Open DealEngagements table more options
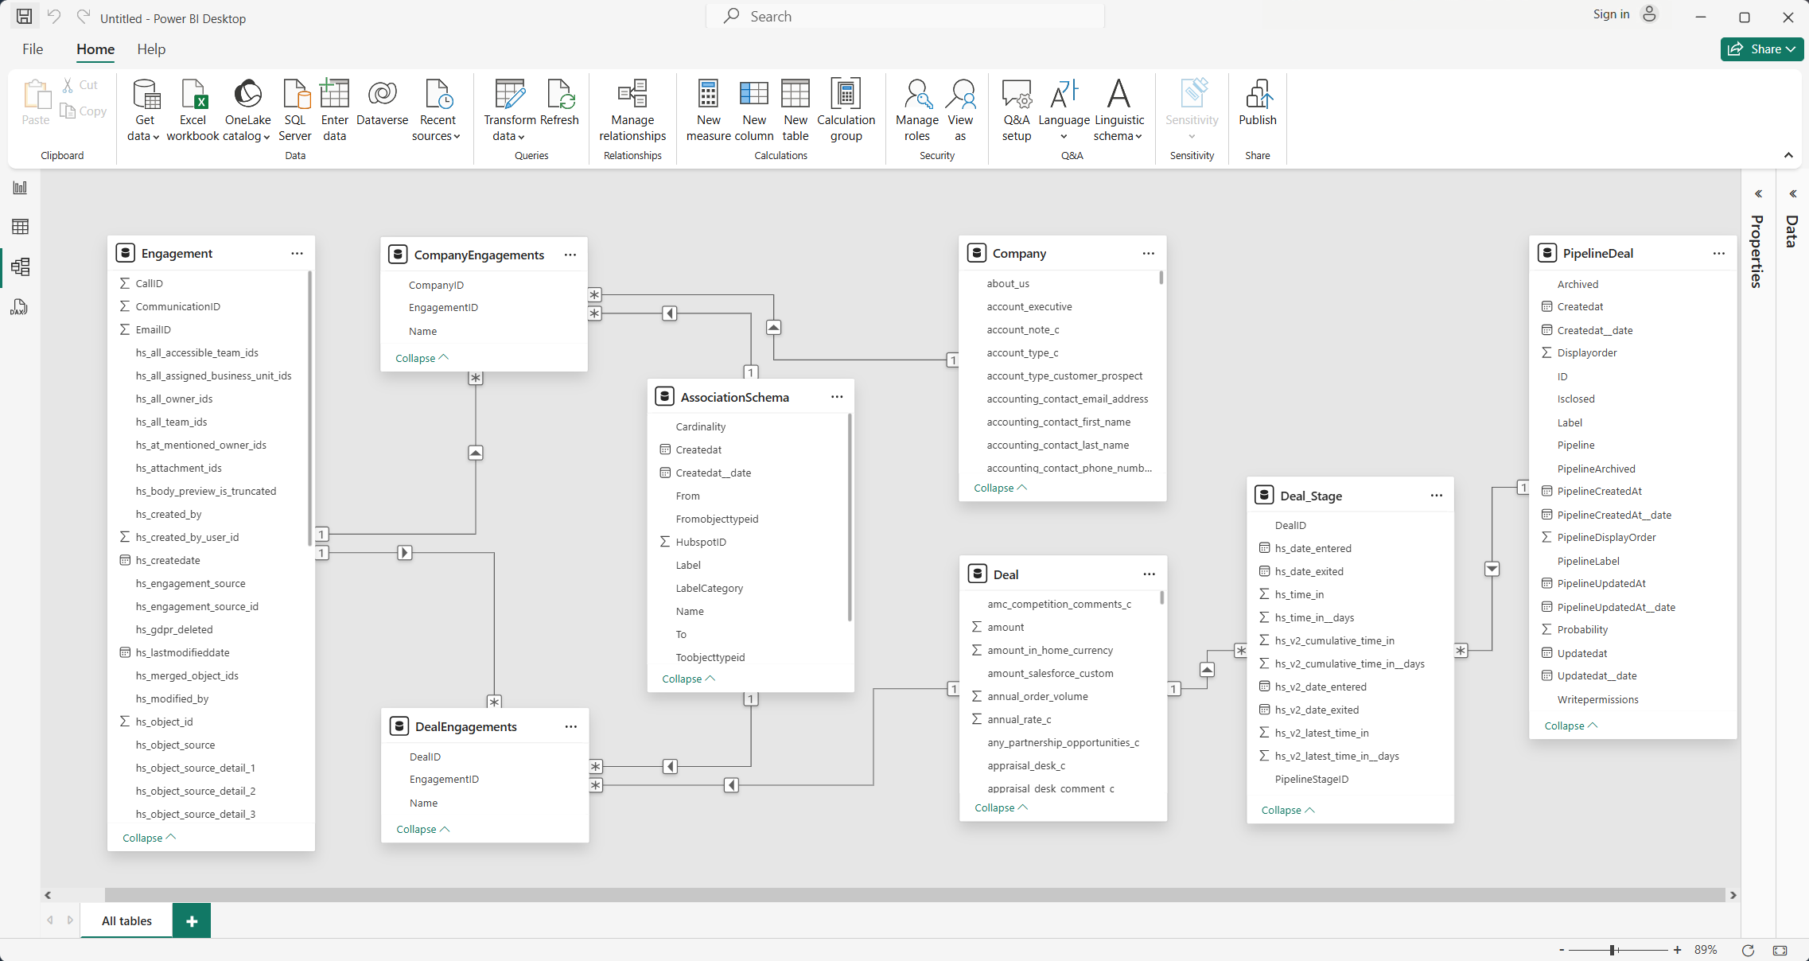 pyautogui.click(x=570, y=726)
